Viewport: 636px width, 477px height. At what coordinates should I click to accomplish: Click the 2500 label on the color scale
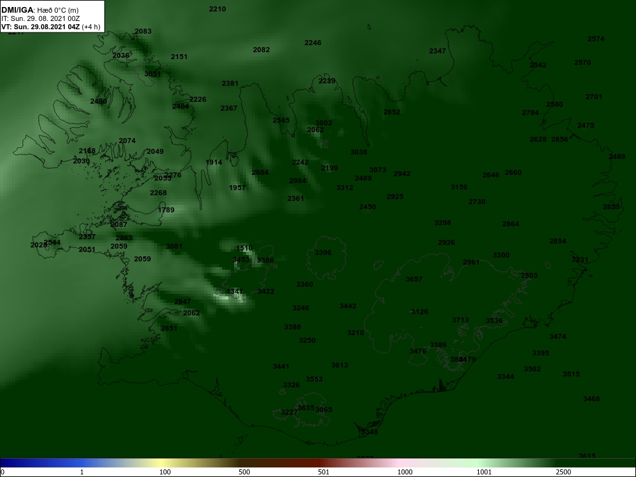563,473
